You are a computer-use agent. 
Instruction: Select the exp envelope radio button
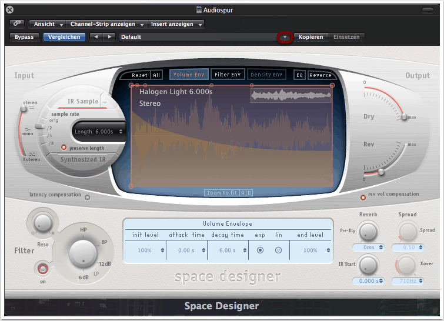tap(259, 250)
